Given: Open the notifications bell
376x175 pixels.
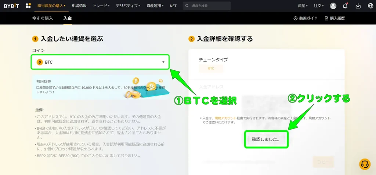Looking at the screenshot, I should click(345, 6).
